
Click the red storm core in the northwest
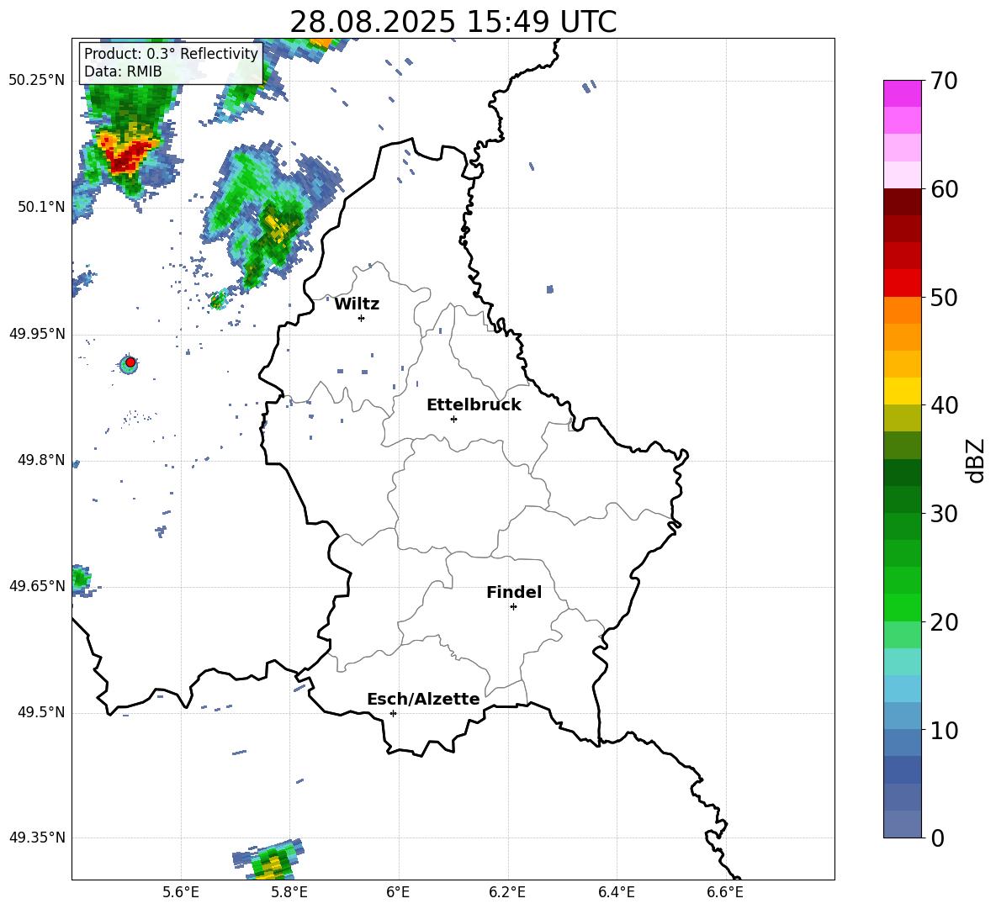[129, 154]
